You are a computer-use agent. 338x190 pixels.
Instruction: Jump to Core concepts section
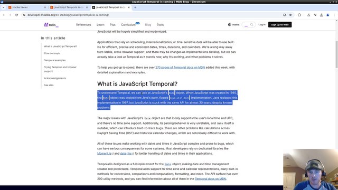[x=52, y=53]
